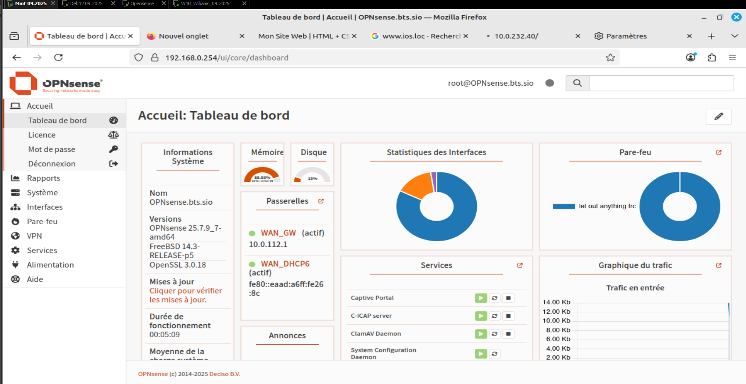This screenshot has height=384, width=746.
Task: Toggle 'let out anything frc' legend entry
Action: tap(594, 206)
